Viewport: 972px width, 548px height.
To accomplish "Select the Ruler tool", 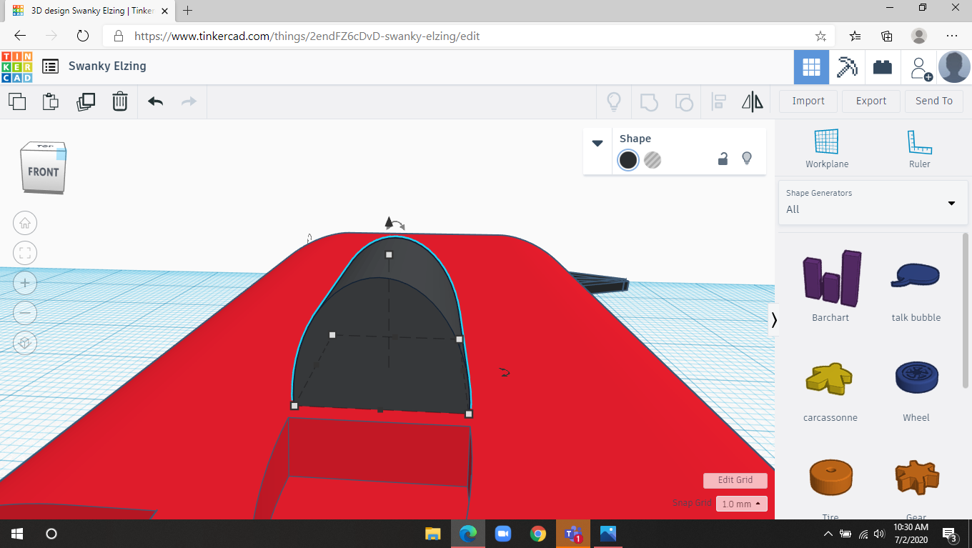I will (919, 146).
